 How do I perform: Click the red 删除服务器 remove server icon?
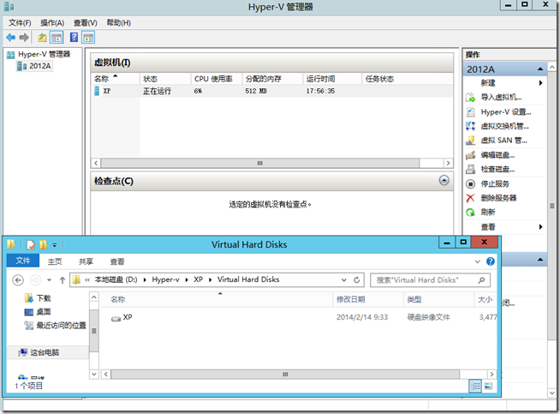(471, 198)
